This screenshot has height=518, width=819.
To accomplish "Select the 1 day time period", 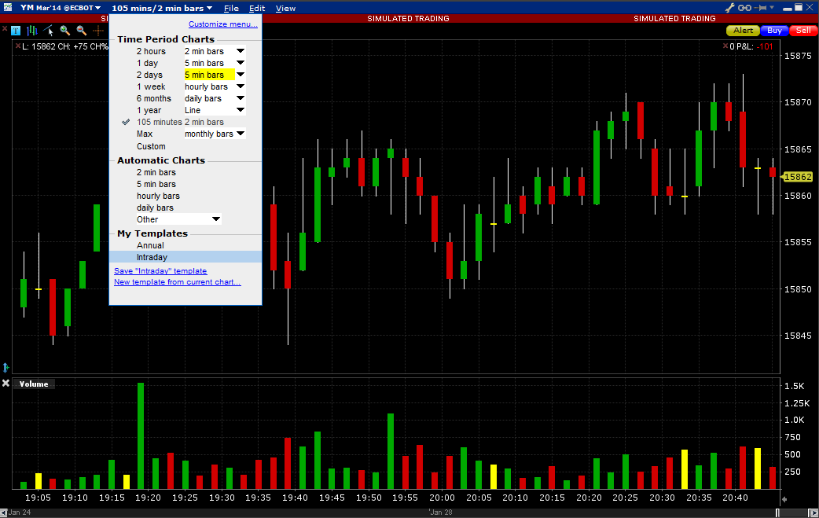I will pyautogui.click(x=147, y=63).
